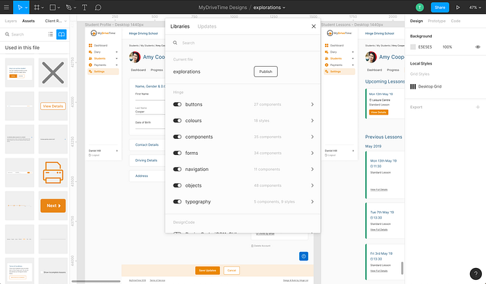Click the blue Share button
Image resolution: width=486 pixels, height=284 pixels.
(x=439, y=8)
